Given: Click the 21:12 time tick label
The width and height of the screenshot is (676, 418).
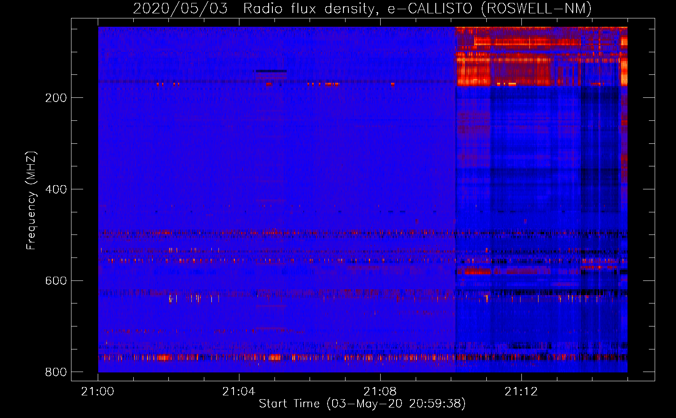Looking at the screenshot, I should (521, 392).
